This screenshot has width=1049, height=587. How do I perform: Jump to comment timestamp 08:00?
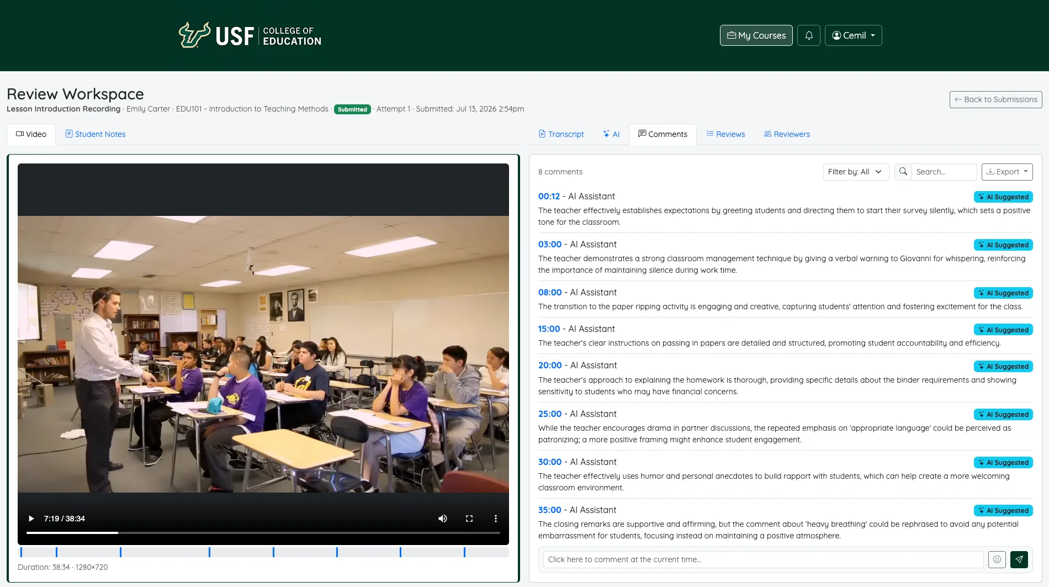click(550, 293)
